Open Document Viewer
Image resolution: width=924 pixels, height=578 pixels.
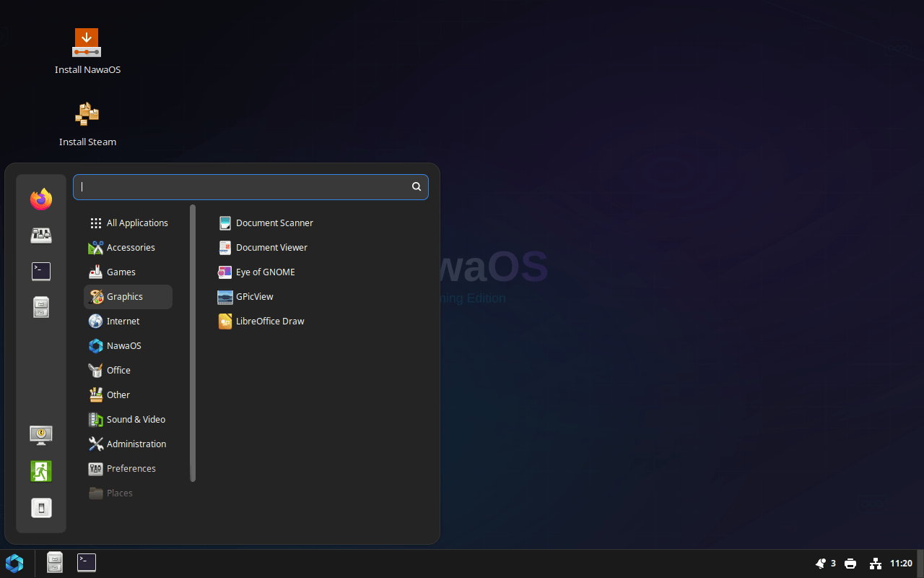pos(271,247)
